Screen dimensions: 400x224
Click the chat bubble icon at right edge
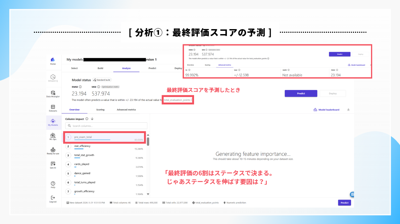[352, 195]
